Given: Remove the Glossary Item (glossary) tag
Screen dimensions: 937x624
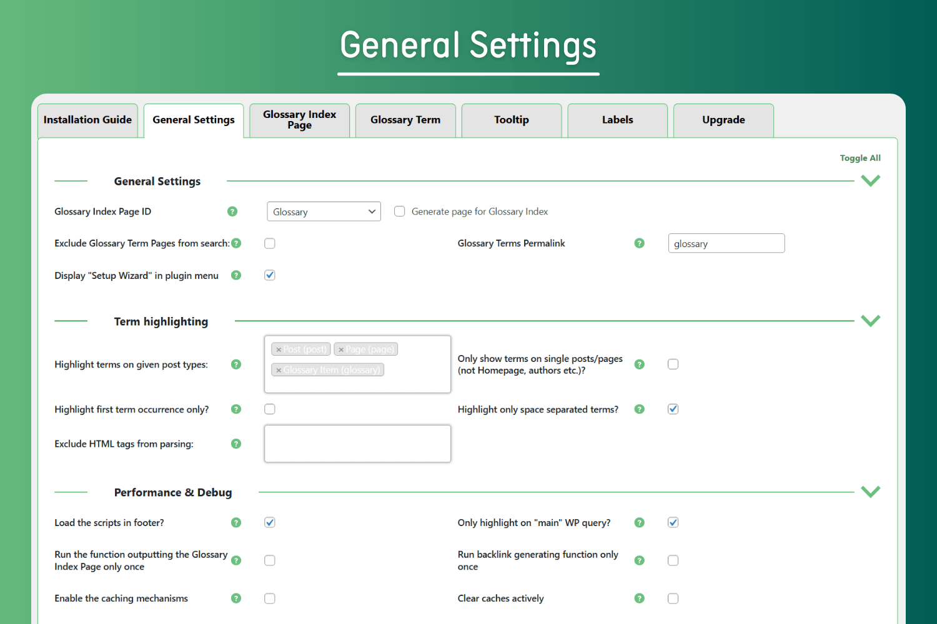Looking at the screenshot, I should pos(279,371).
